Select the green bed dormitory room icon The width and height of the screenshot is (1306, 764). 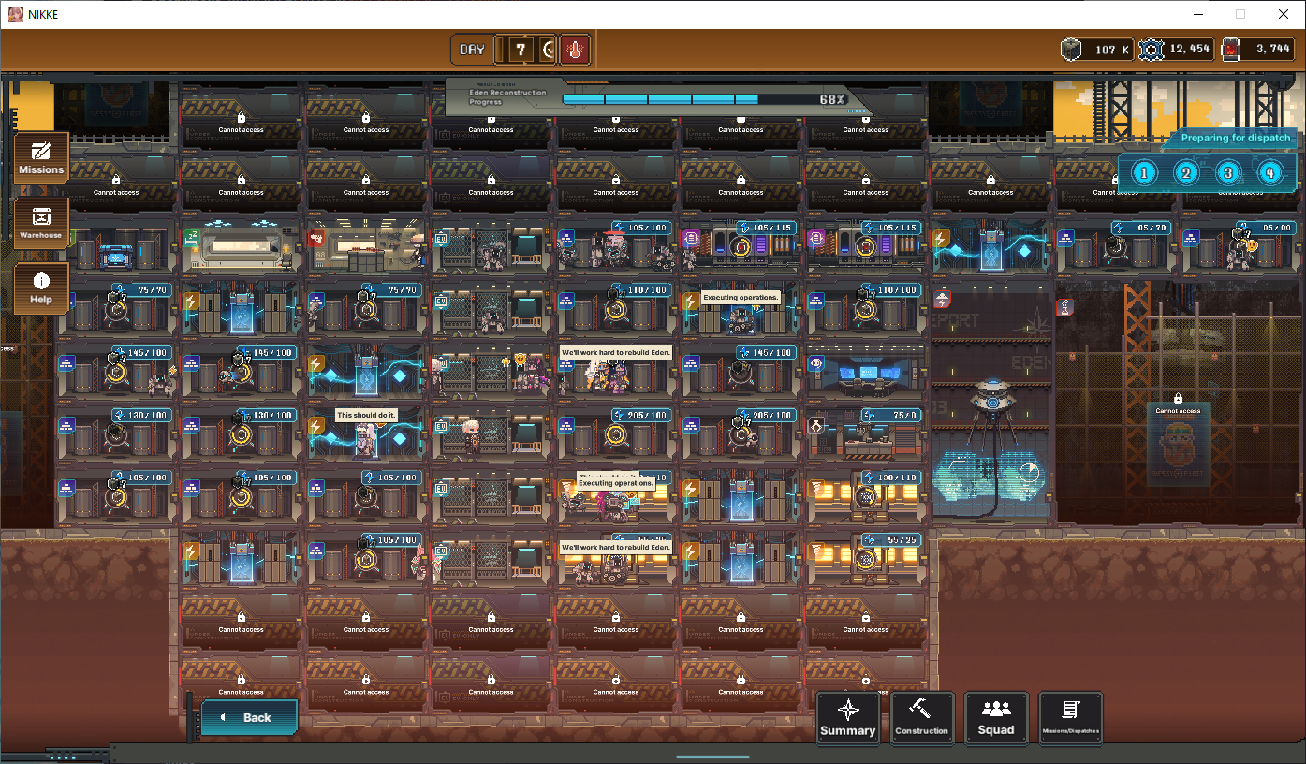[191, 238]
